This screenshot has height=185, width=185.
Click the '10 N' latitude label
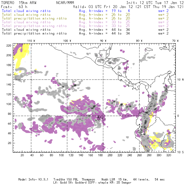[180, 80]
